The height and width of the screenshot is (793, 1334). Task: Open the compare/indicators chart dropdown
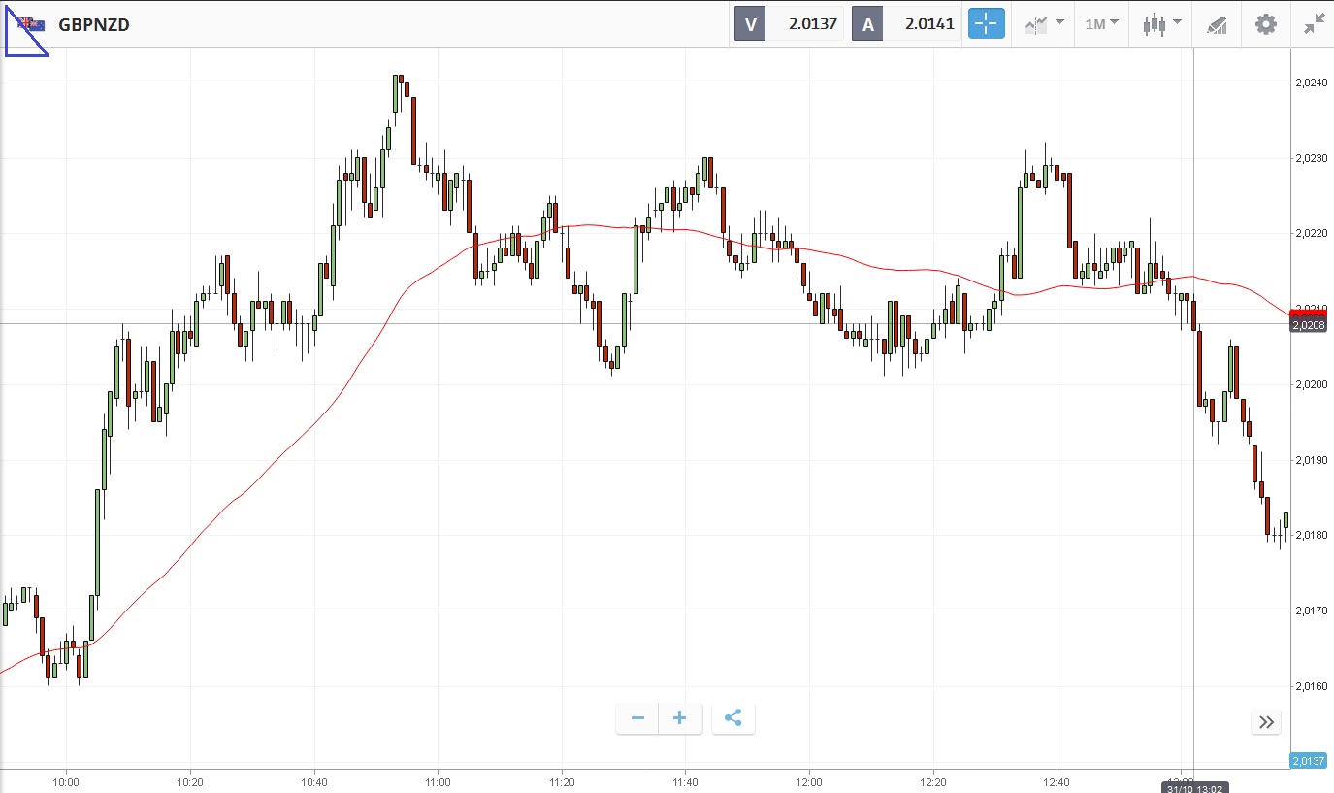(x=1044, y=24)
